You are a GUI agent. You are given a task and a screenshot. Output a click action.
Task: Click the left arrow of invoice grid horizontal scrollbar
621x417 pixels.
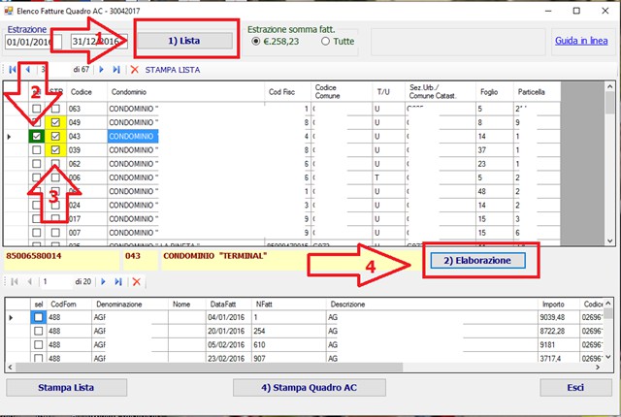tap(11, 368)
